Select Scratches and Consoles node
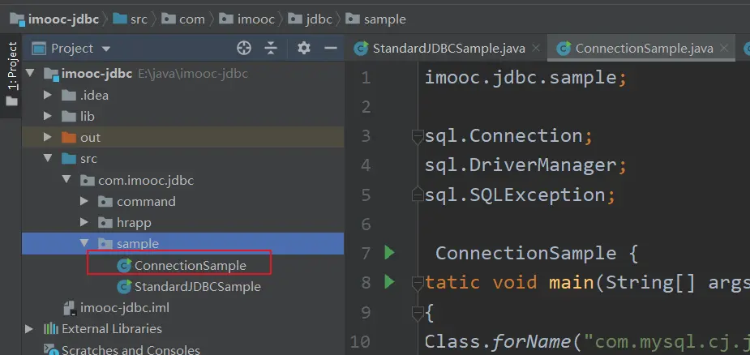 [131, 350]
